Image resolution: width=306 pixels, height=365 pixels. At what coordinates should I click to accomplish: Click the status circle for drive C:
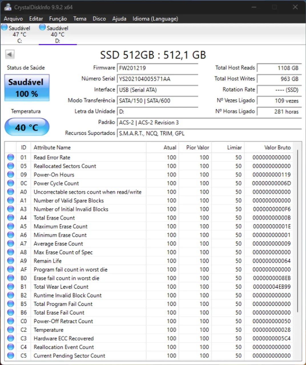click(4, 27)
